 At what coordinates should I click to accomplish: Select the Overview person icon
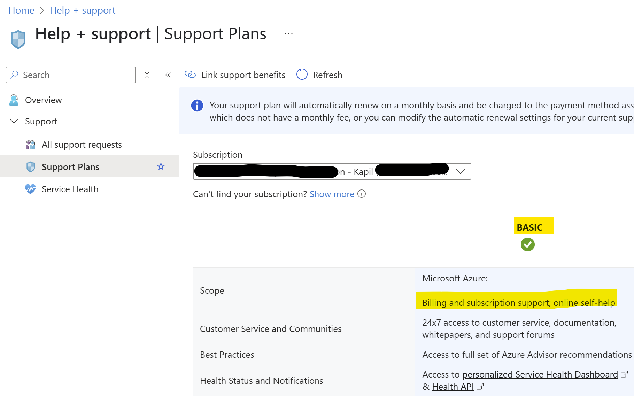point(13,100)
